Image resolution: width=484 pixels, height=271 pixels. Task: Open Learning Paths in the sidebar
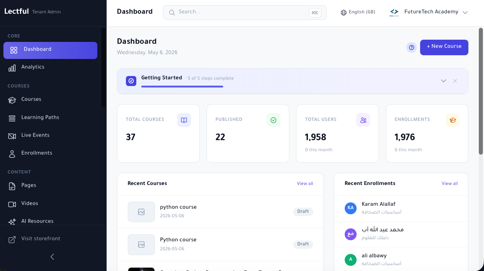point(51,118)
